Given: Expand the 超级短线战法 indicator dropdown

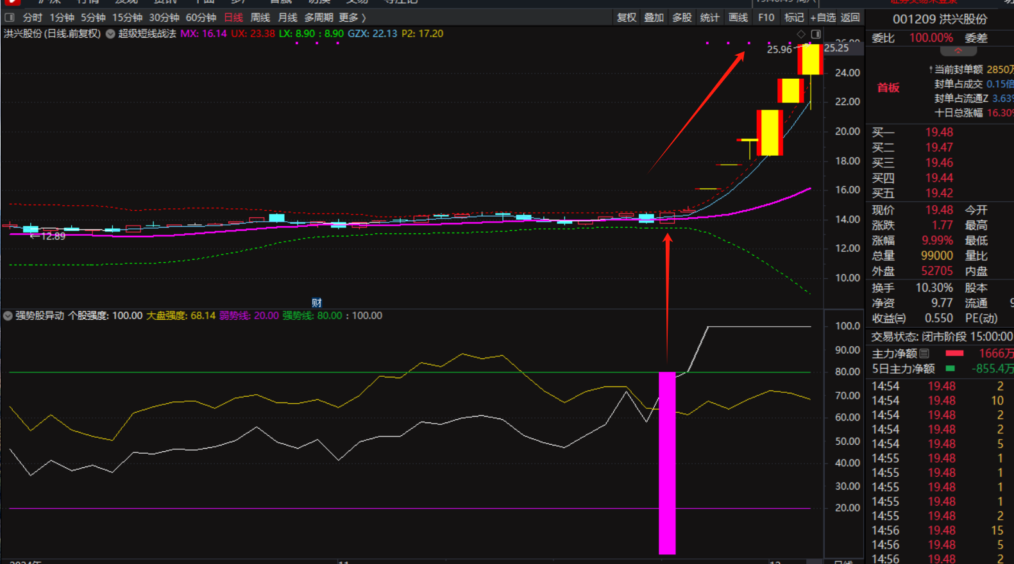Looking at the screenshot, I should click(110, 34).
